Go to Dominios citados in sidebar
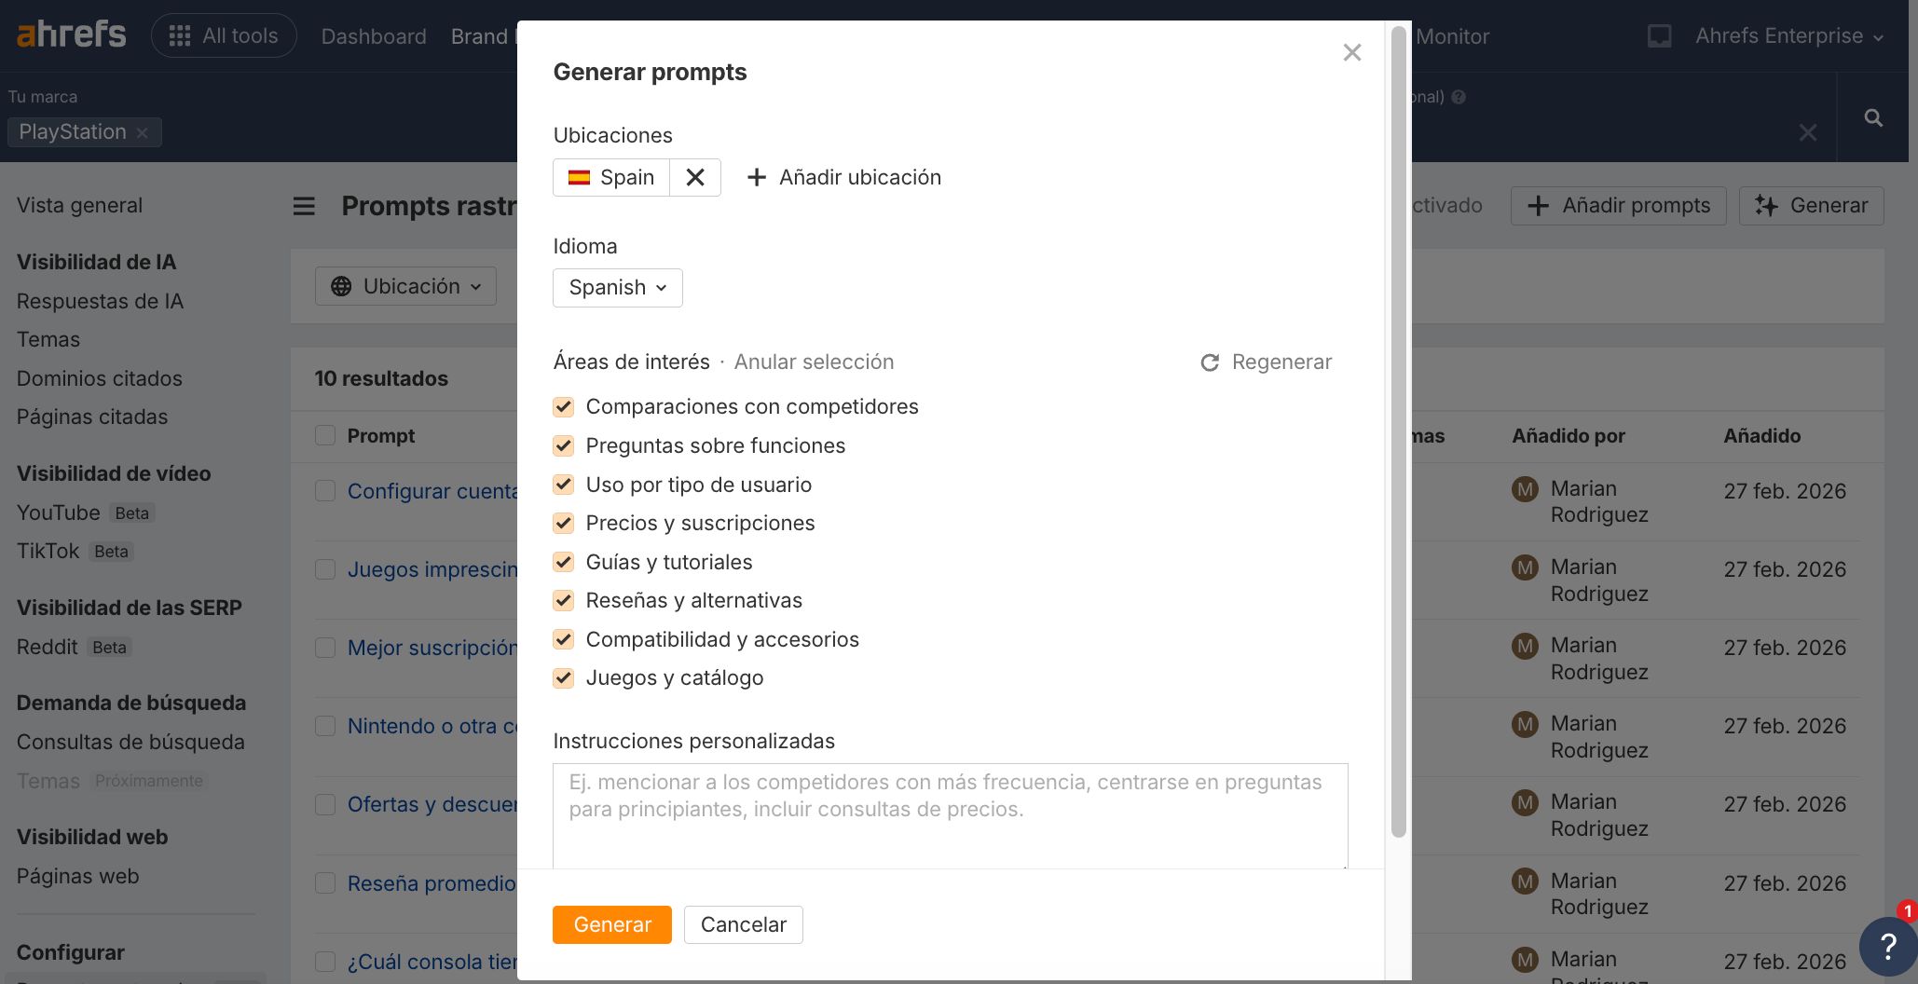This screenshot has height=984, width=1918. coord(100,378)
